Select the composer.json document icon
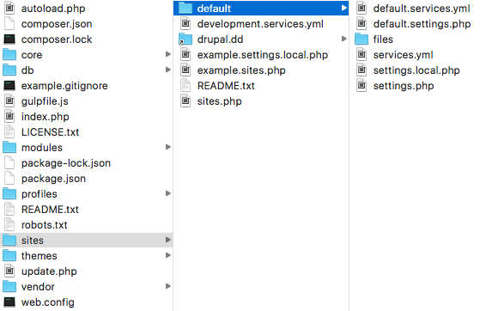The image size is (480, 311). 9,24
